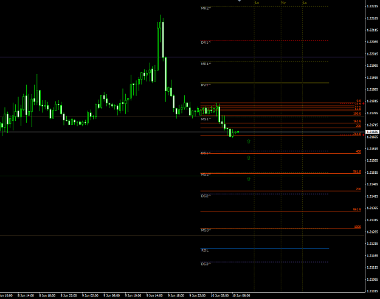Click the 1.21265 price axis label

click(372, 232)
